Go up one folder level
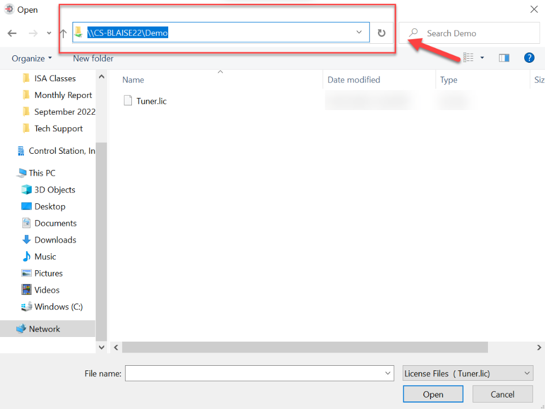 tap(63, 33)
